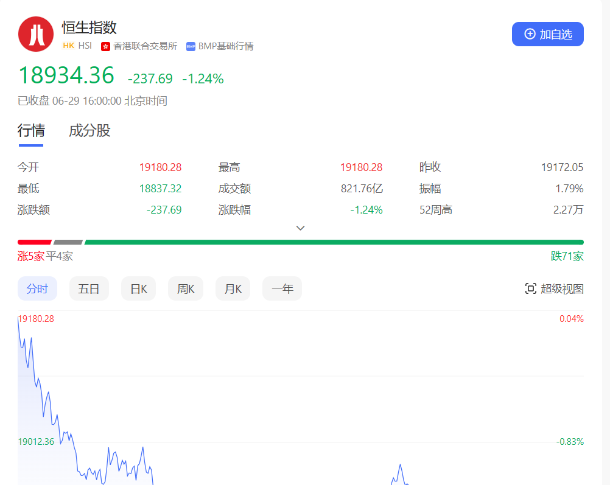Click the header change percent -1.24%
This screenshot has width=610, height=485.
click(x=203, y=79)
